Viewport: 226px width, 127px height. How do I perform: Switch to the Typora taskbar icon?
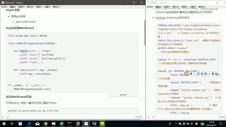pyautogui.click(x=86, y=124)
